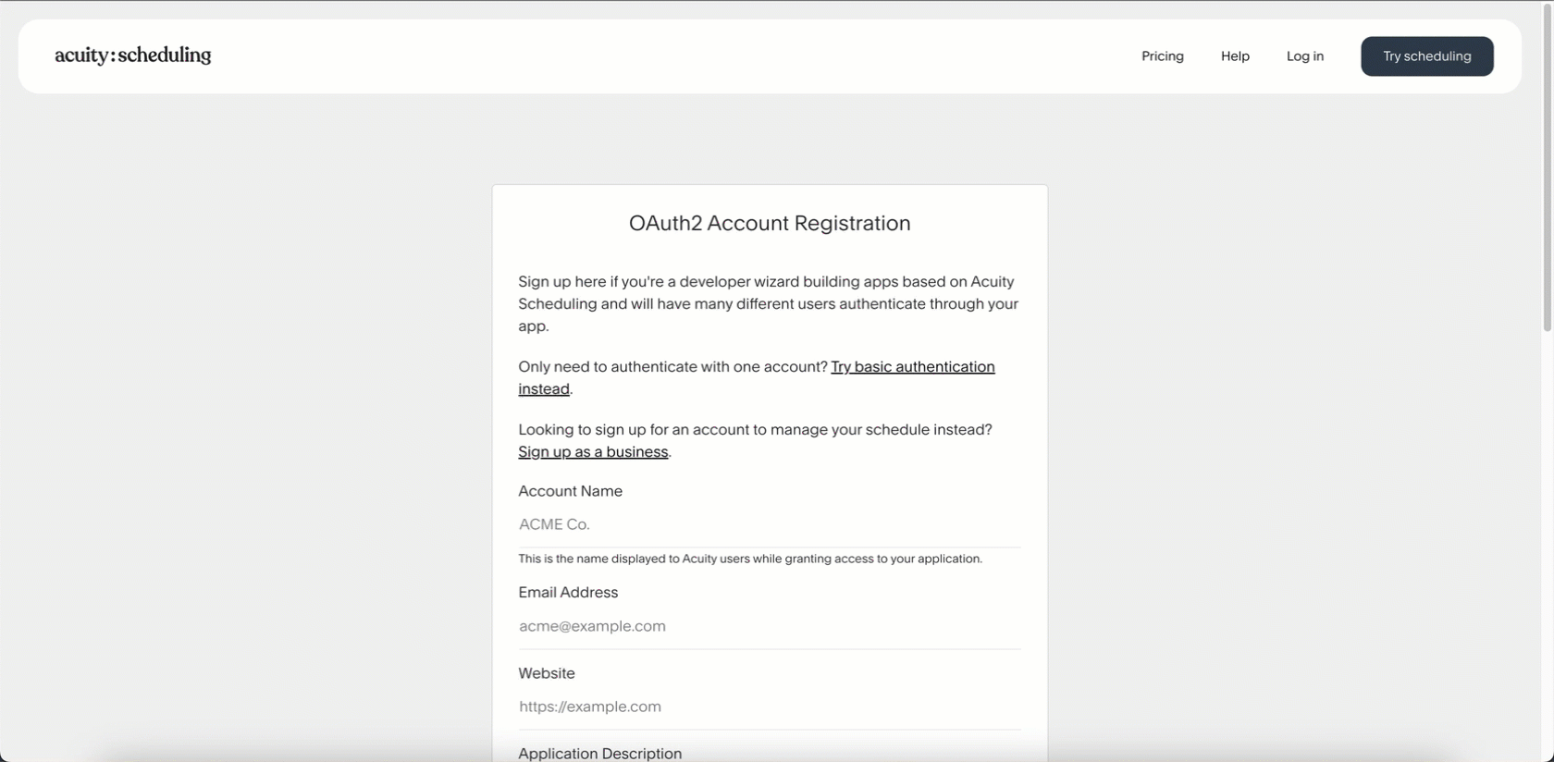
Task: Click the text 'Only need to authenticate with one account?'
Action: (672, 367)
